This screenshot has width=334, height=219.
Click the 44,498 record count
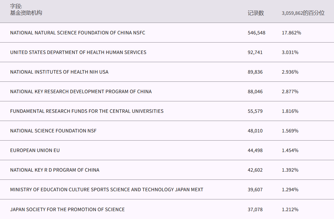255,150
